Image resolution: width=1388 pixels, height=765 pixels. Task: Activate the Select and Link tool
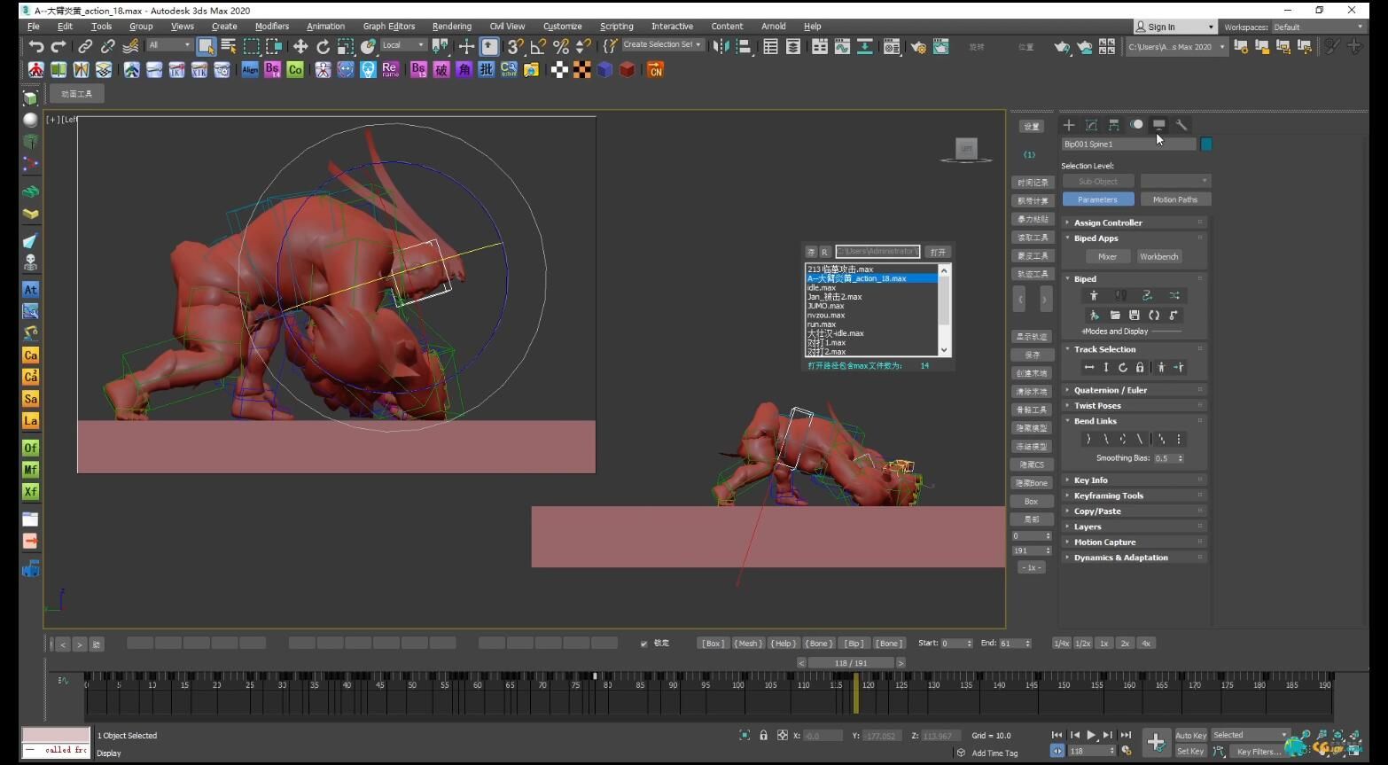tap(85, 46)
